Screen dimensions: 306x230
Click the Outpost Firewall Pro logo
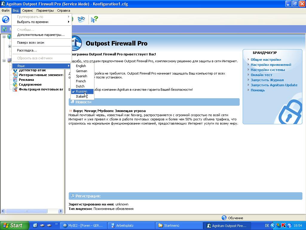[x=77, y=43]
